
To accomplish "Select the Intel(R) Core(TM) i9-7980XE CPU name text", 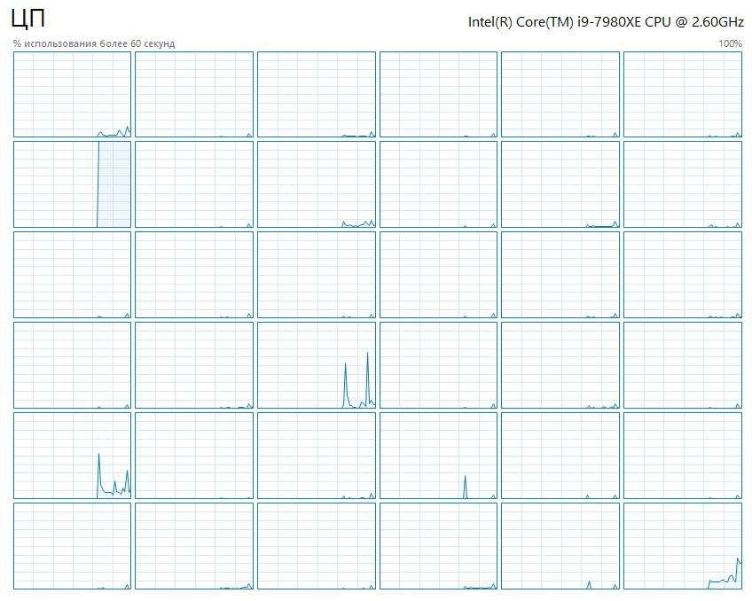I will tap(606, 22).
